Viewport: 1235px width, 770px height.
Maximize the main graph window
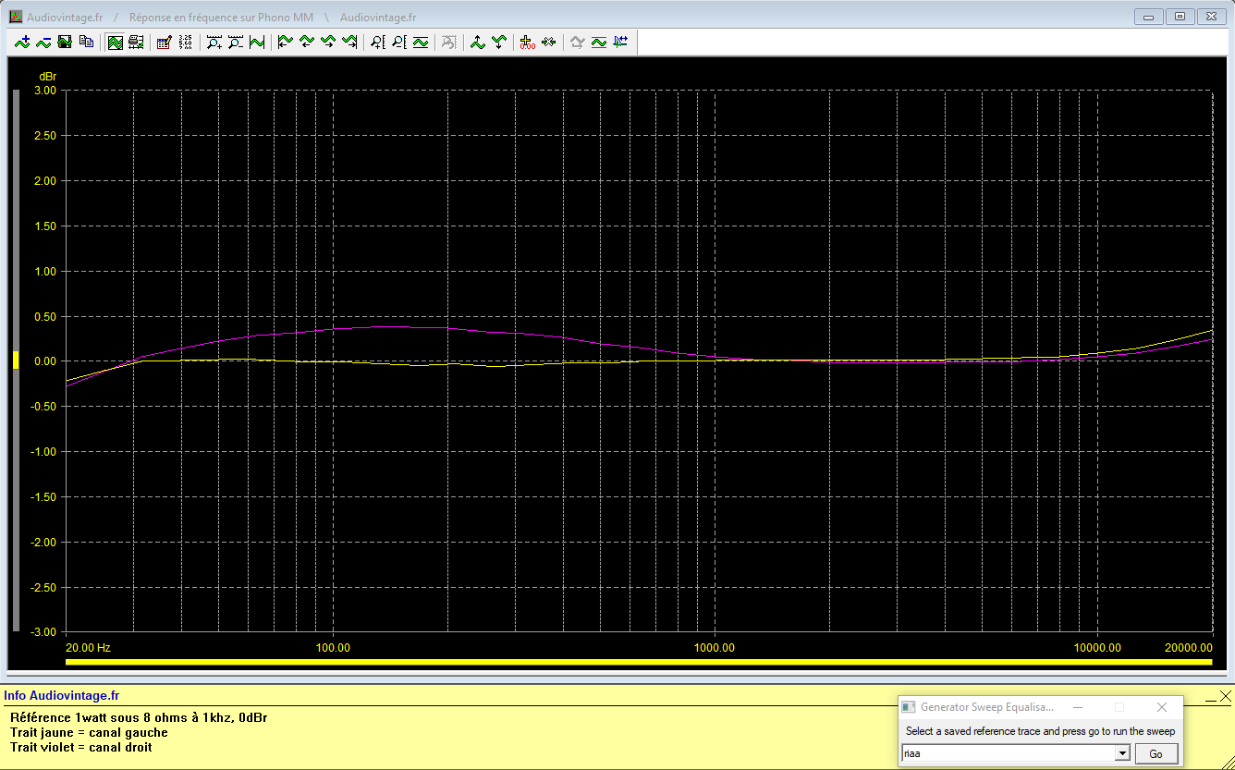(1180, 16)
